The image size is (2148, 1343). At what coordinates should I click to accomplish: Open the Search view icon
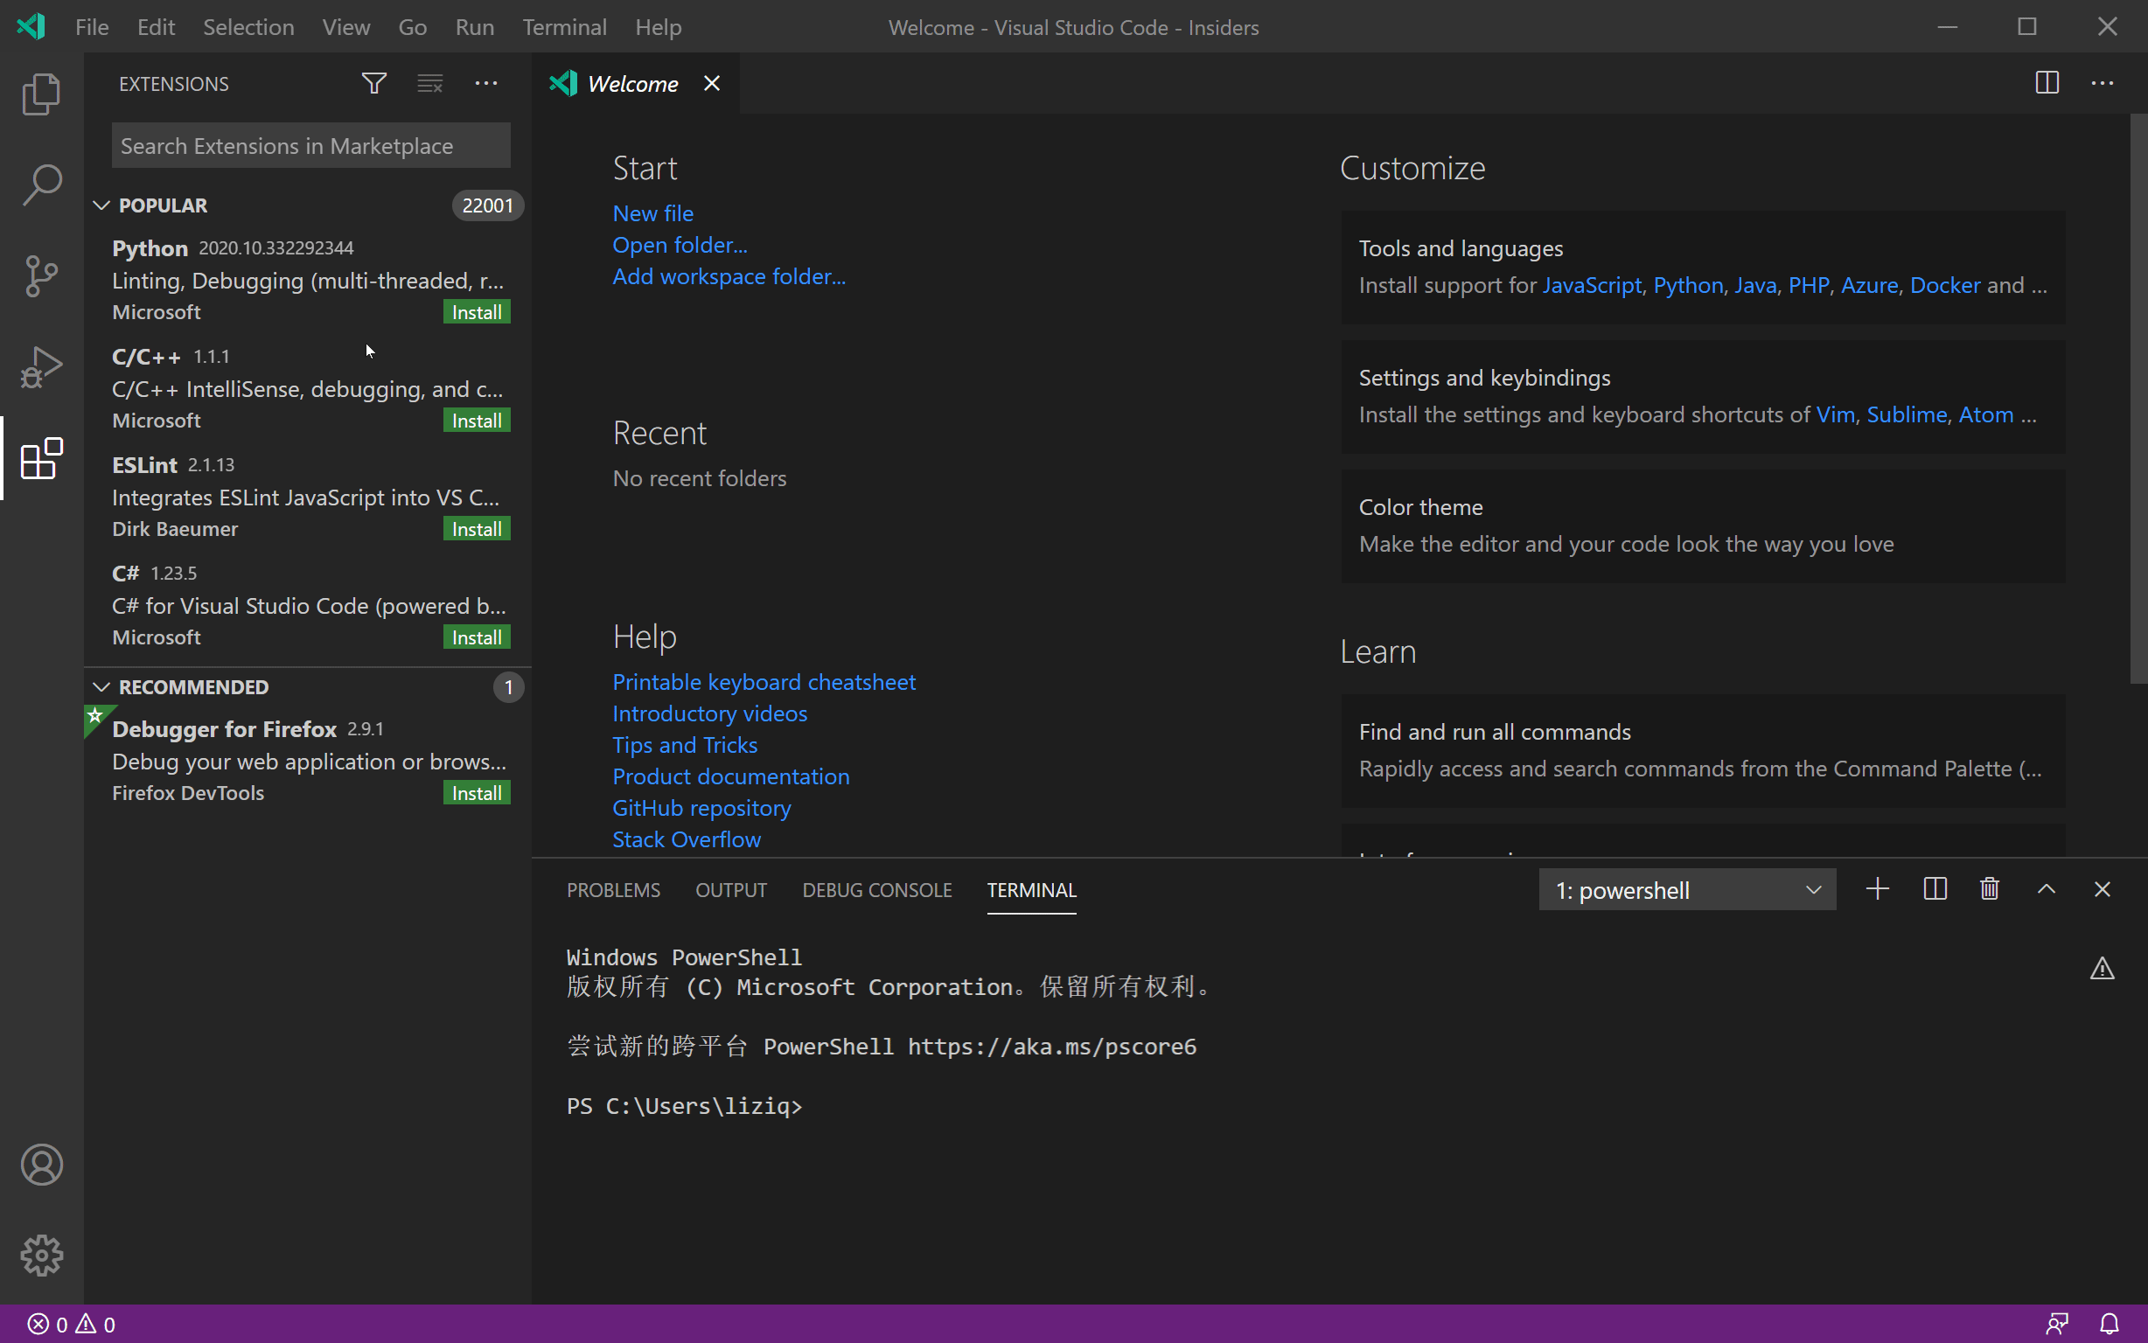coord(41,184)
